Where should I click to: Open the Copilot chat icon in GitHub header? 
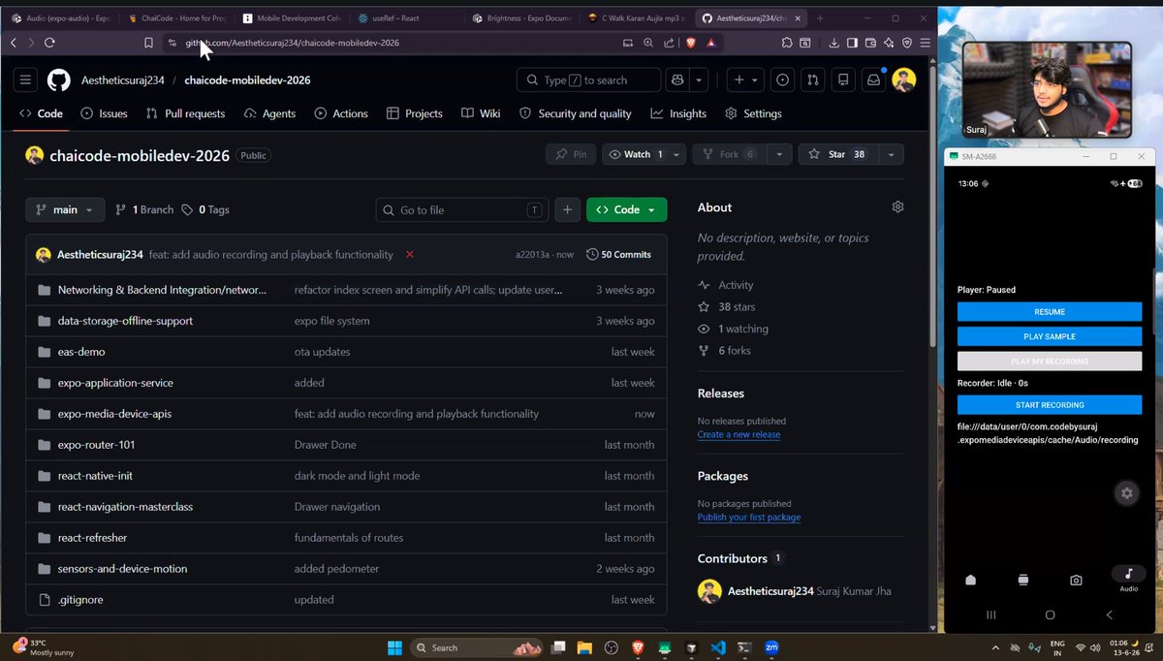pos(676,80)
